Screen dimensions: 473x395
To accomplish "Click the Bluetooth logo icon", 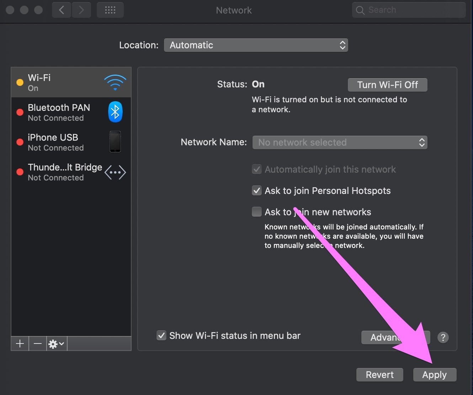I will coord(115,112).
